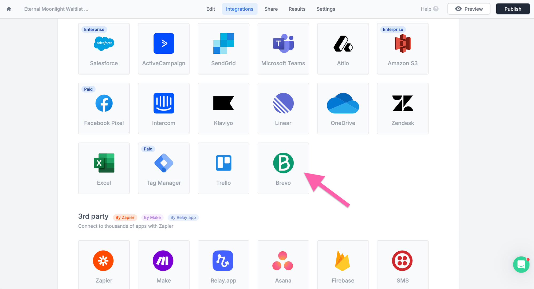Click the By Relay.app filter tag
Viewport: 534px width, 289px height.
[x=182, y=217]
